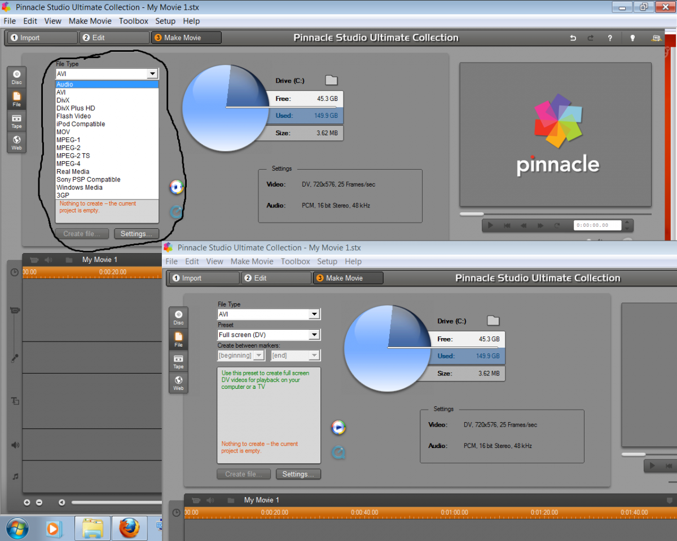Image resolution: width=677 pixels, height=541 pixels.
Task: Click Rewind button in background window player
Action: point(524,225)
